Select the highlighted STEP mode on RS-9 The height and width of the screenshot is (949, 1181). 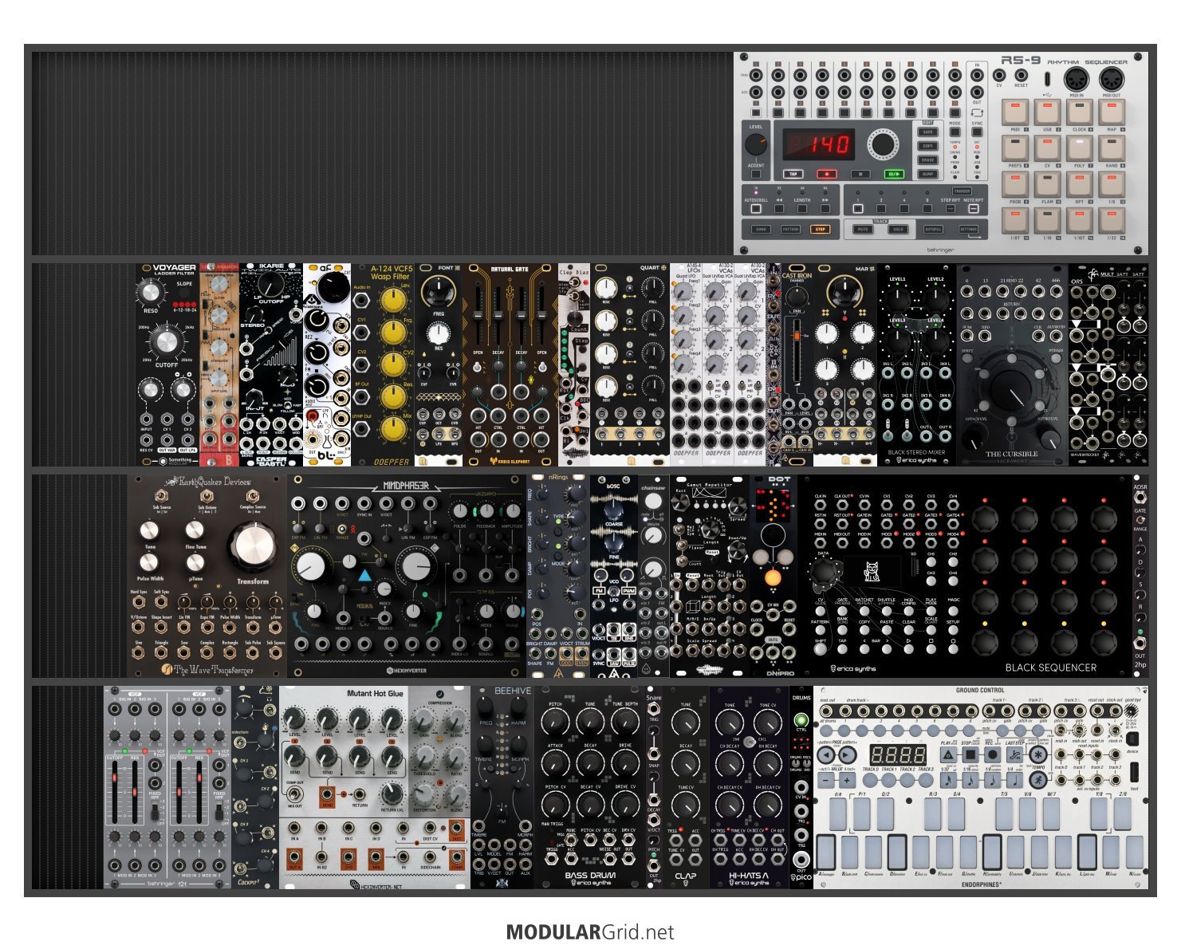click(821, 229)
